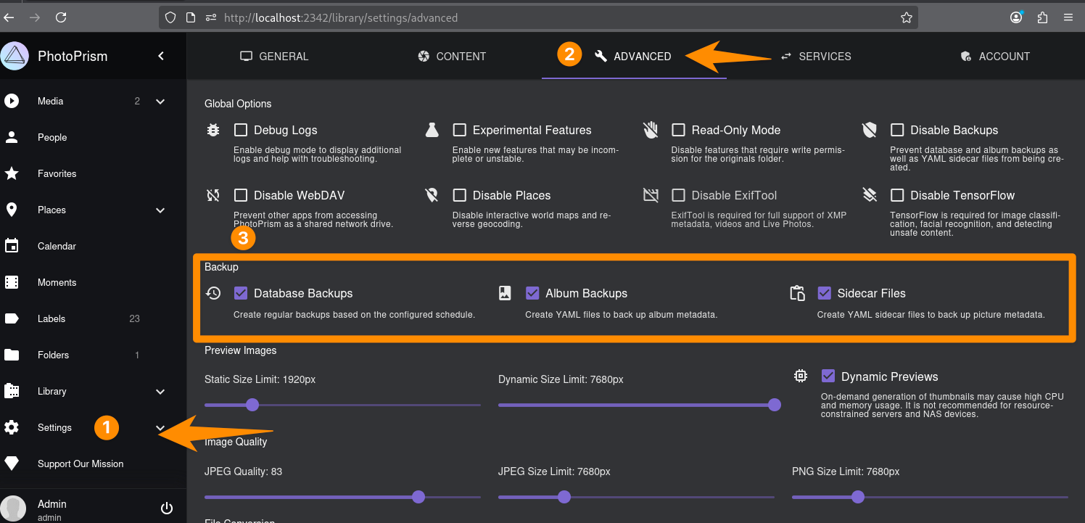Click the People person icon
The width and height of the screenshot is (1085, 523).
pos(12,137)
